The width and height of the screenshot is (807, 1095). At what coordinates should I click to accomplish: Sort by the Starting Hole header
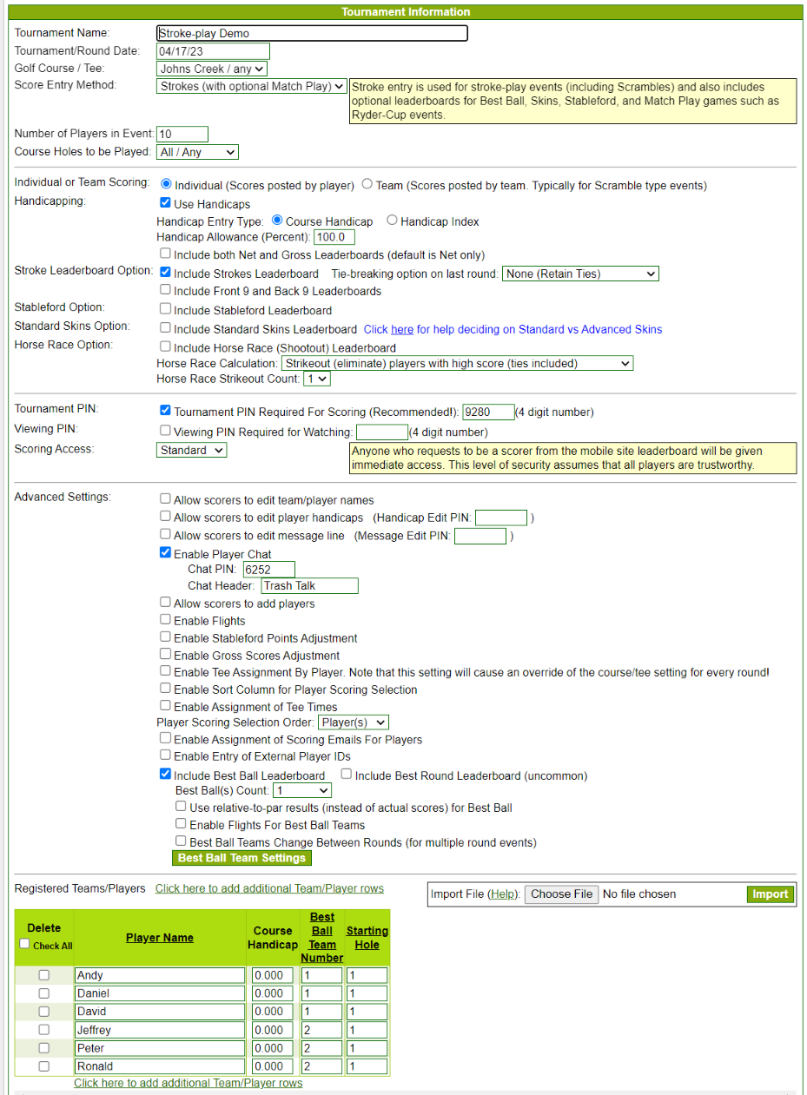point(367,938)
